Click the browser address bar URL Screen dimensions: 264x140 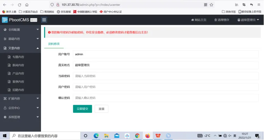[x=91, y=5]
